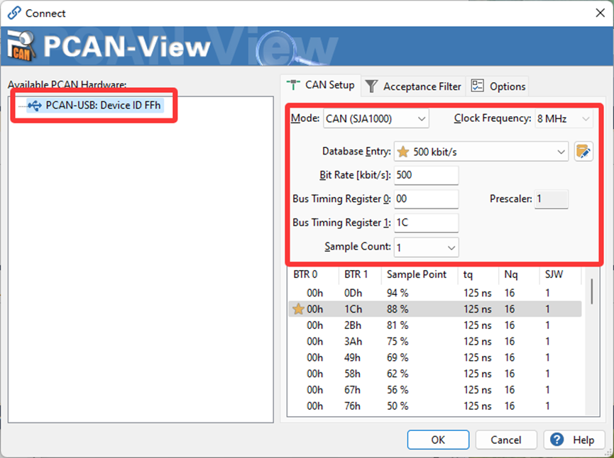The image size is (614, 458).
Task: Select the row with BTR 1 58h
Action: 435,374
